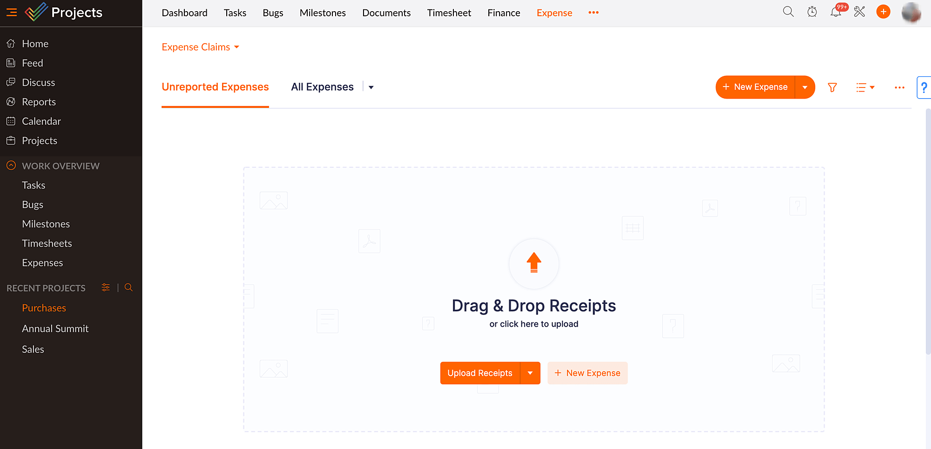Image resolution: width=931 pixels, height=449 pixels.
Task: Expand the Expense Claims dropdown
Action: [x=201, y=47]
